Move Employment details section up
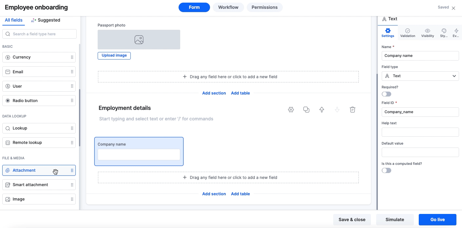462x228 pixels. 322,110
